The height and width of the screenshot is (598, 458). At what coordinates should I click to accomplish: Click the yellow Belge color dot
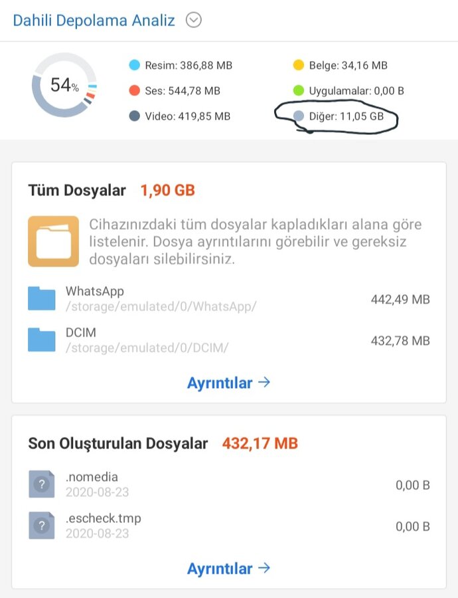(x=298, y=65)
